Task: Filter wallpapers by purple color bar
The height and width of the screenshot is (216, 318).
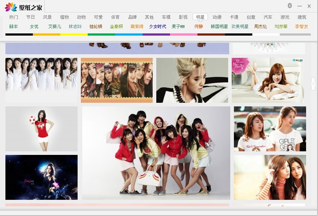Action: [x=156, y=35]
